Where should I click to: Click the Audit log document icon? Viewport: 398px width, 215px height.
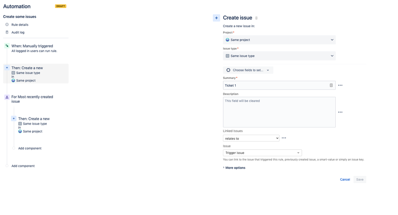pyautogui.click(x=7, y=32)
